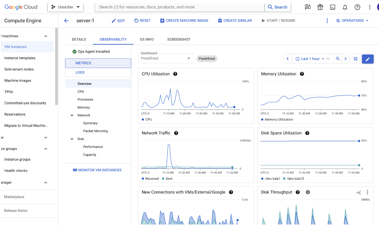Open Marketplace in sidebar
The image size is (379, 229).
point(14,197)
